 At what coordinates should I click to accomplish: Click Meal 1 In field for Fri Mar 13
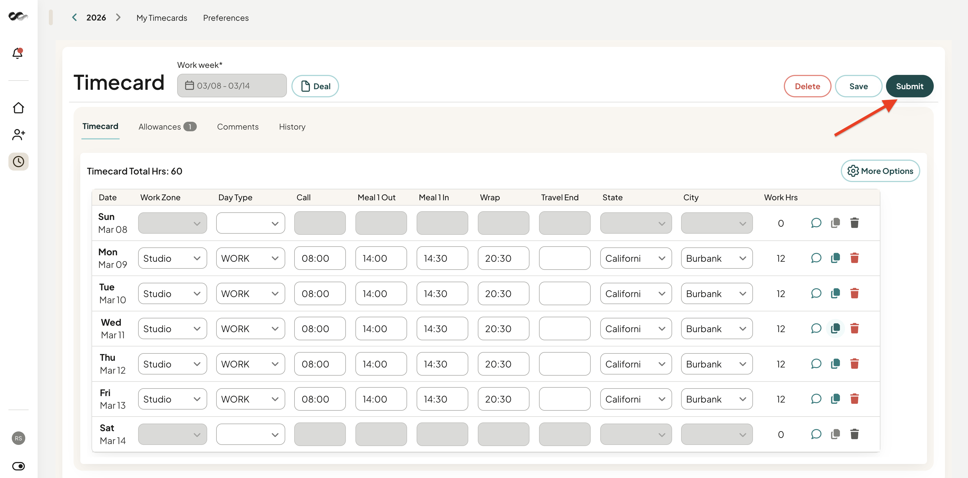[x=442, y=399]
